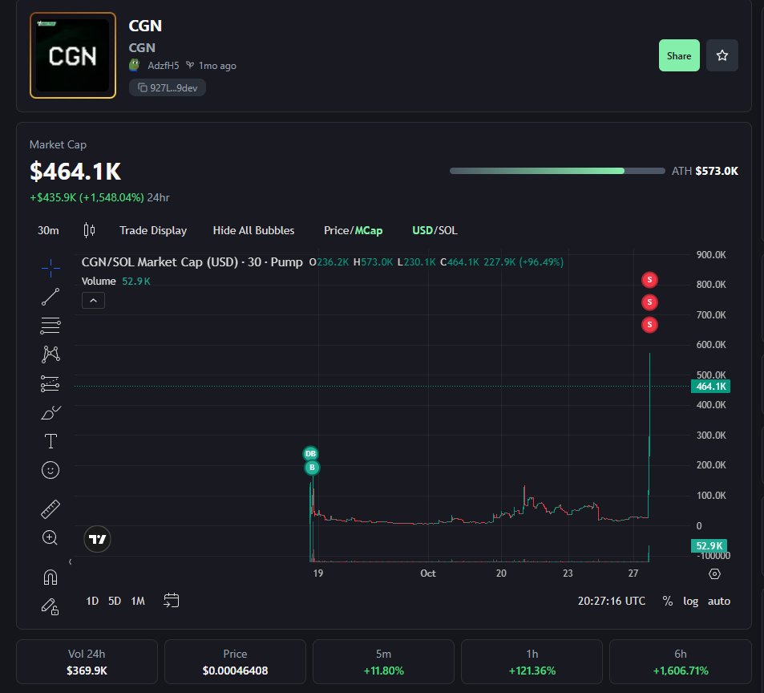Click the ATH $573.0K label
Screen dimensions: 764x693
point(705,171)
